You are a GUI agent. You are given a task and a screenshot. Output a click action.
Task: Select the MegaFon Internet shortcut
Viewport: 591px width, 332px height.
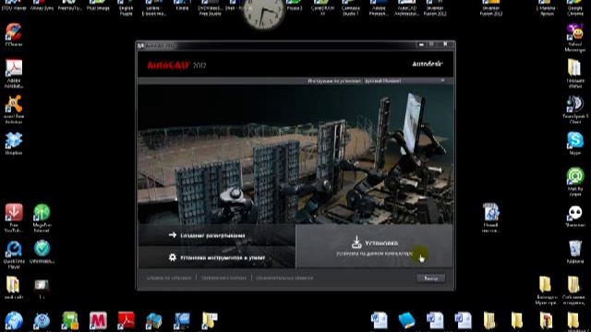(42, 218)
